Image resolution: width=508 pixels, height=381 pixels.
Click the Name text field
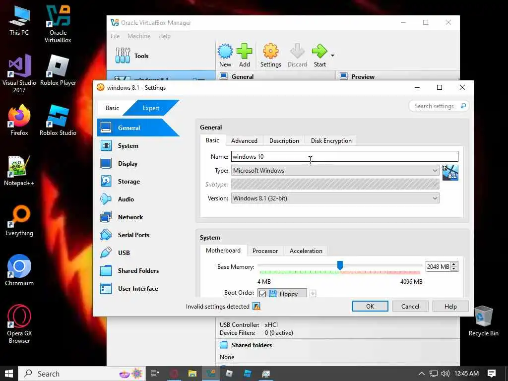click(x=345, y=156)
